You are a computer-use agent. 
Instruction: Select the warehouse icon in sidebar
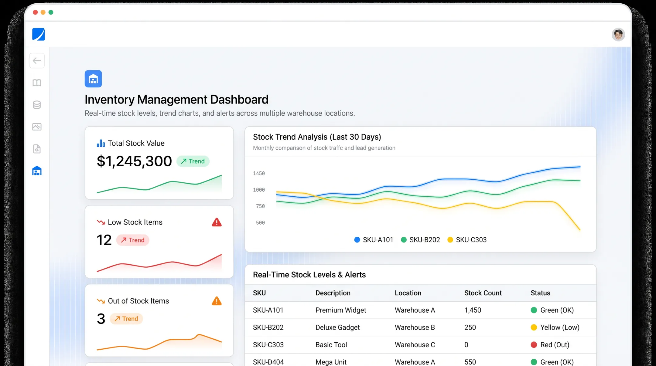[37, 171]
